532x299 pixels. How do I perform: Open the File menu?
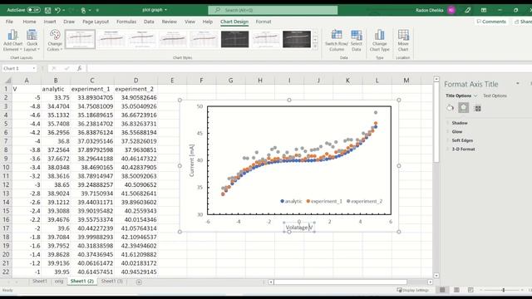(x=9, y=22)
